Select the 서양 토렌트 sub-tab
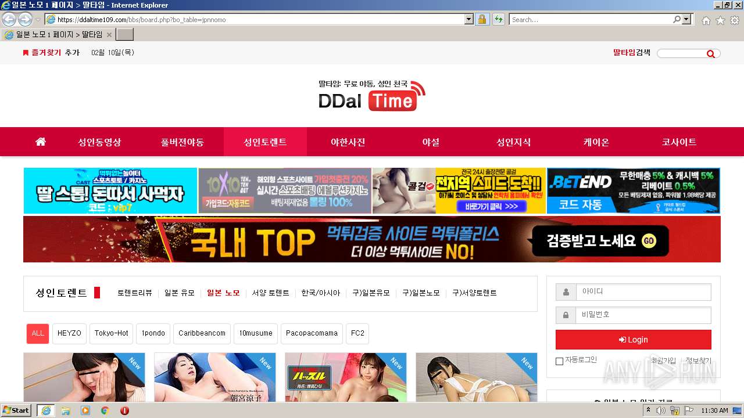The height and width of the screenshot is (418, 744). [271, 293]
